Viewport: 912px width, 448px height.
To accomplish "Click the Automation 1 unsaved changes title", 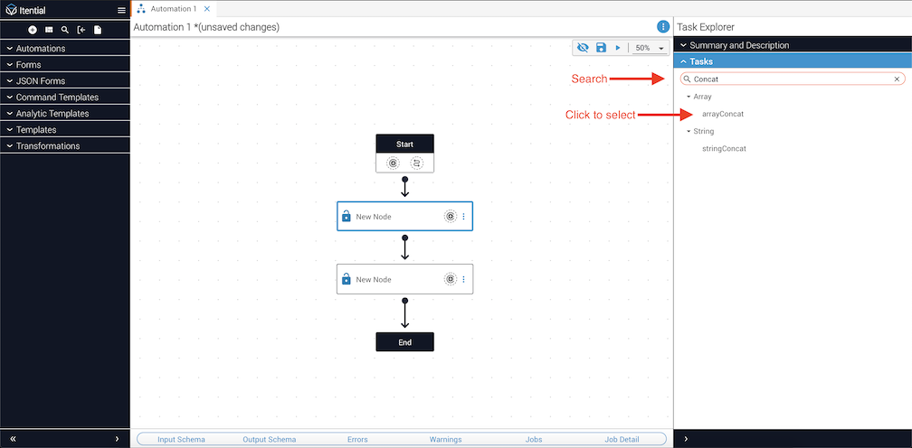I will (x=206, y=27).
